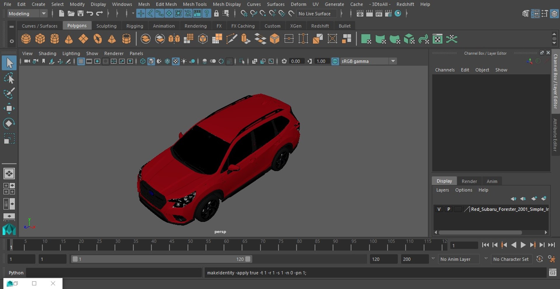Toggle textured display in viewport

tap(176, 61)
